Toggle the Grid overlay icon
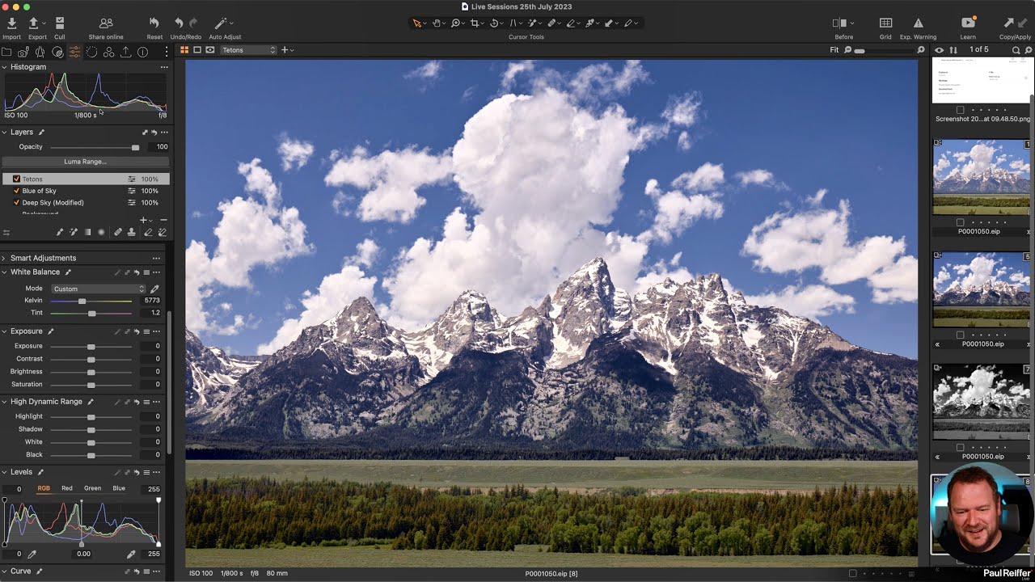 pos(885,23)
